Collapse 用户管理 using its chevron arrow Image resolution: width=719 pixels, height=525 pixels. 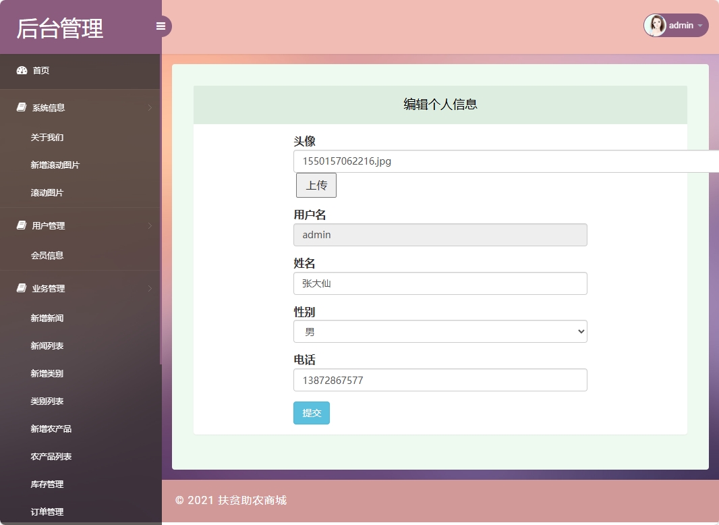coord(150,225)
